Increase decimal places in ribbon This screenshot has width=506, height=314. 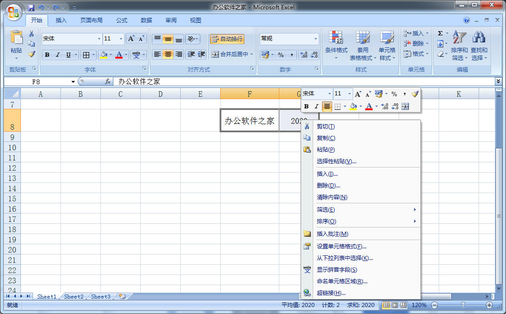pos(304,55)
